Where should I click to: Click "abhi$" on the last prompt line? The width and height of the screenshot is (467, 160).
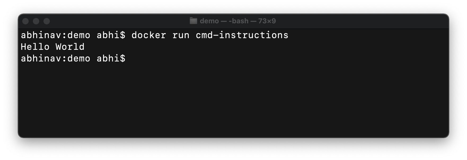(111, 58)
